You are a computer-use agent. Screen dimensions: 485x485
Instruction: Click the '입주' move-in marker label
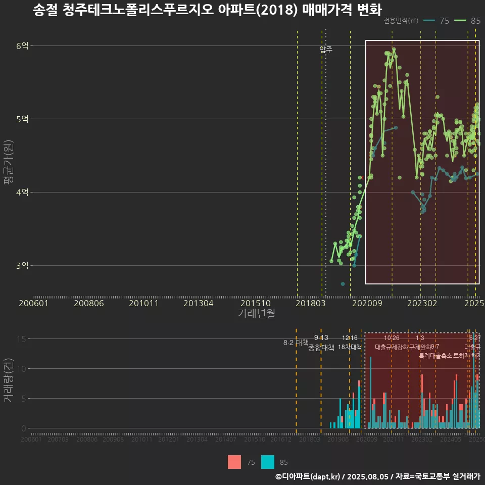click(x=326, y=50)
